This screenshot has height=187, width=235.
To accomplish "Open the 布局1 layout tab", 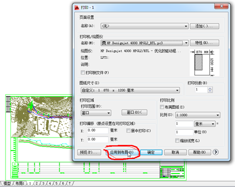I will (20, 183).
